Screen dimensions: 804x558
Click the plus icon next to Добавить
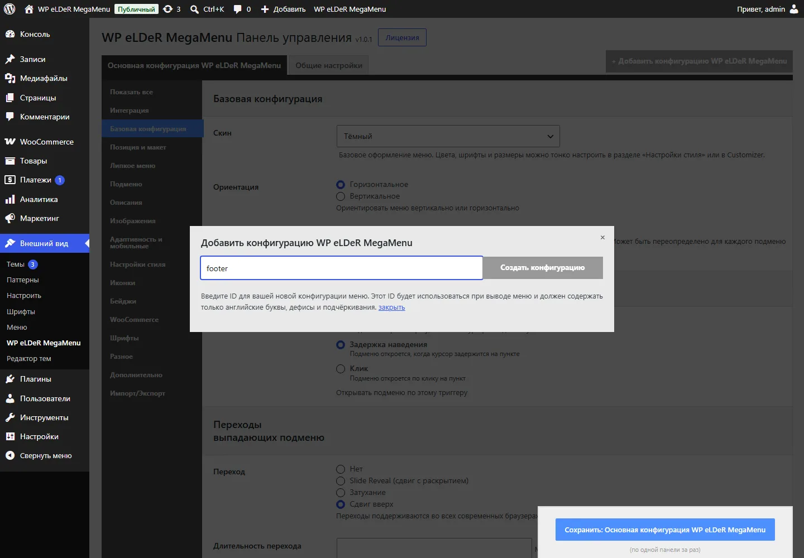(265, 9)
